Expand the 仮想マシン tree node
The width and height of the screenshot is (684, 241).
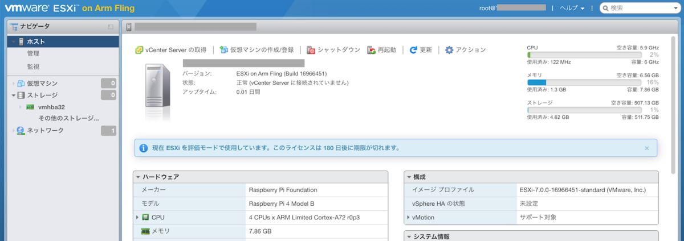14,84
